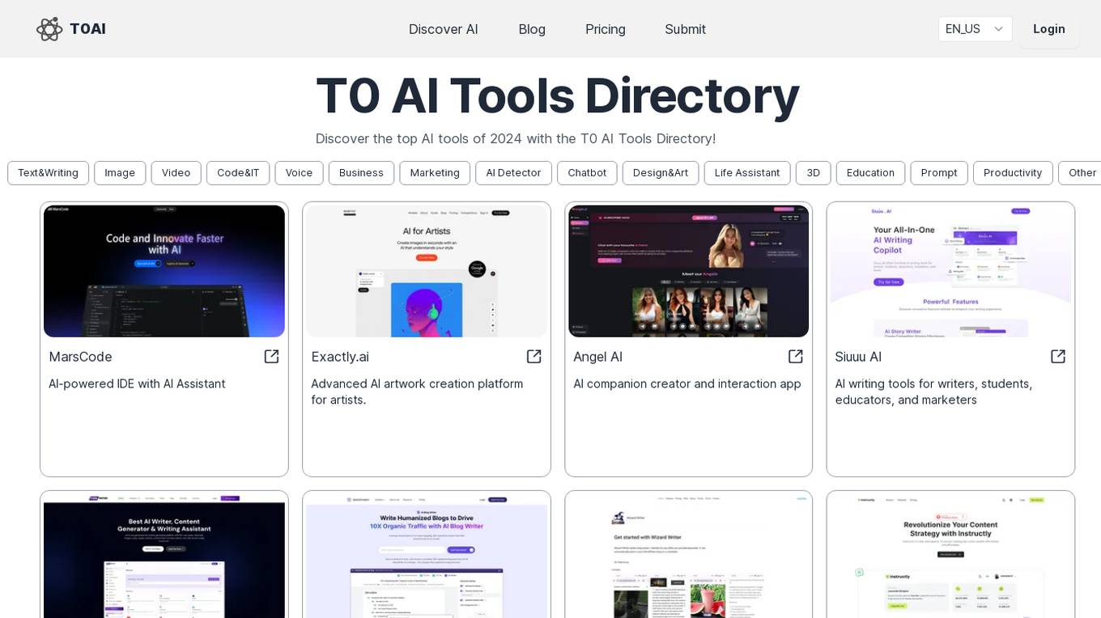
Task: Open the MarsCode preview thumbnail
Action: (164, 271)
